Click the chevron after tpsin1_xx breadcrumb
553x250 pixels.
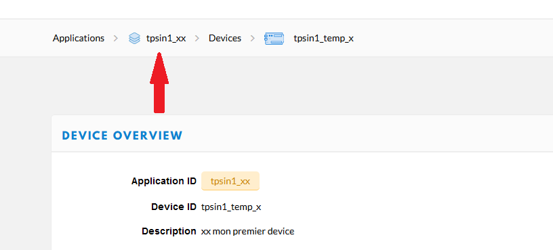pos(197,38)
